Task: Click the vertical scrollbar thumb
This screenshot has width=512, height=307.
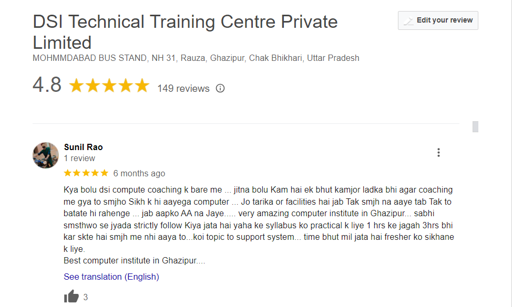Action: pos(475,126)
